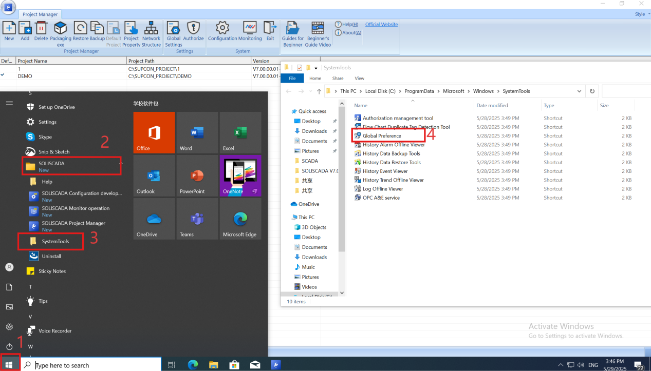Viewport: 651px width, 371px height.
Task: Select the DEMO project name cell
Action: click(71, 76)
